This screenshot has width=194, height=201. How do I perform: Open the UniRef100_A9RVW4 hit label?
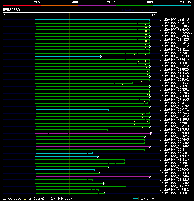pyautogui.click(x=174, y=176)
